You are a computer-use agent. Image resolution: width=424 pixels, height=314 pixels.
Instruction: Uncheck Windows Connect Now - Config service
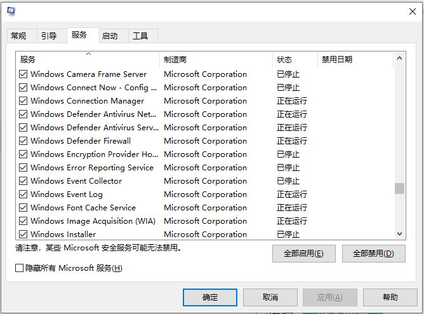click(23, 88)
